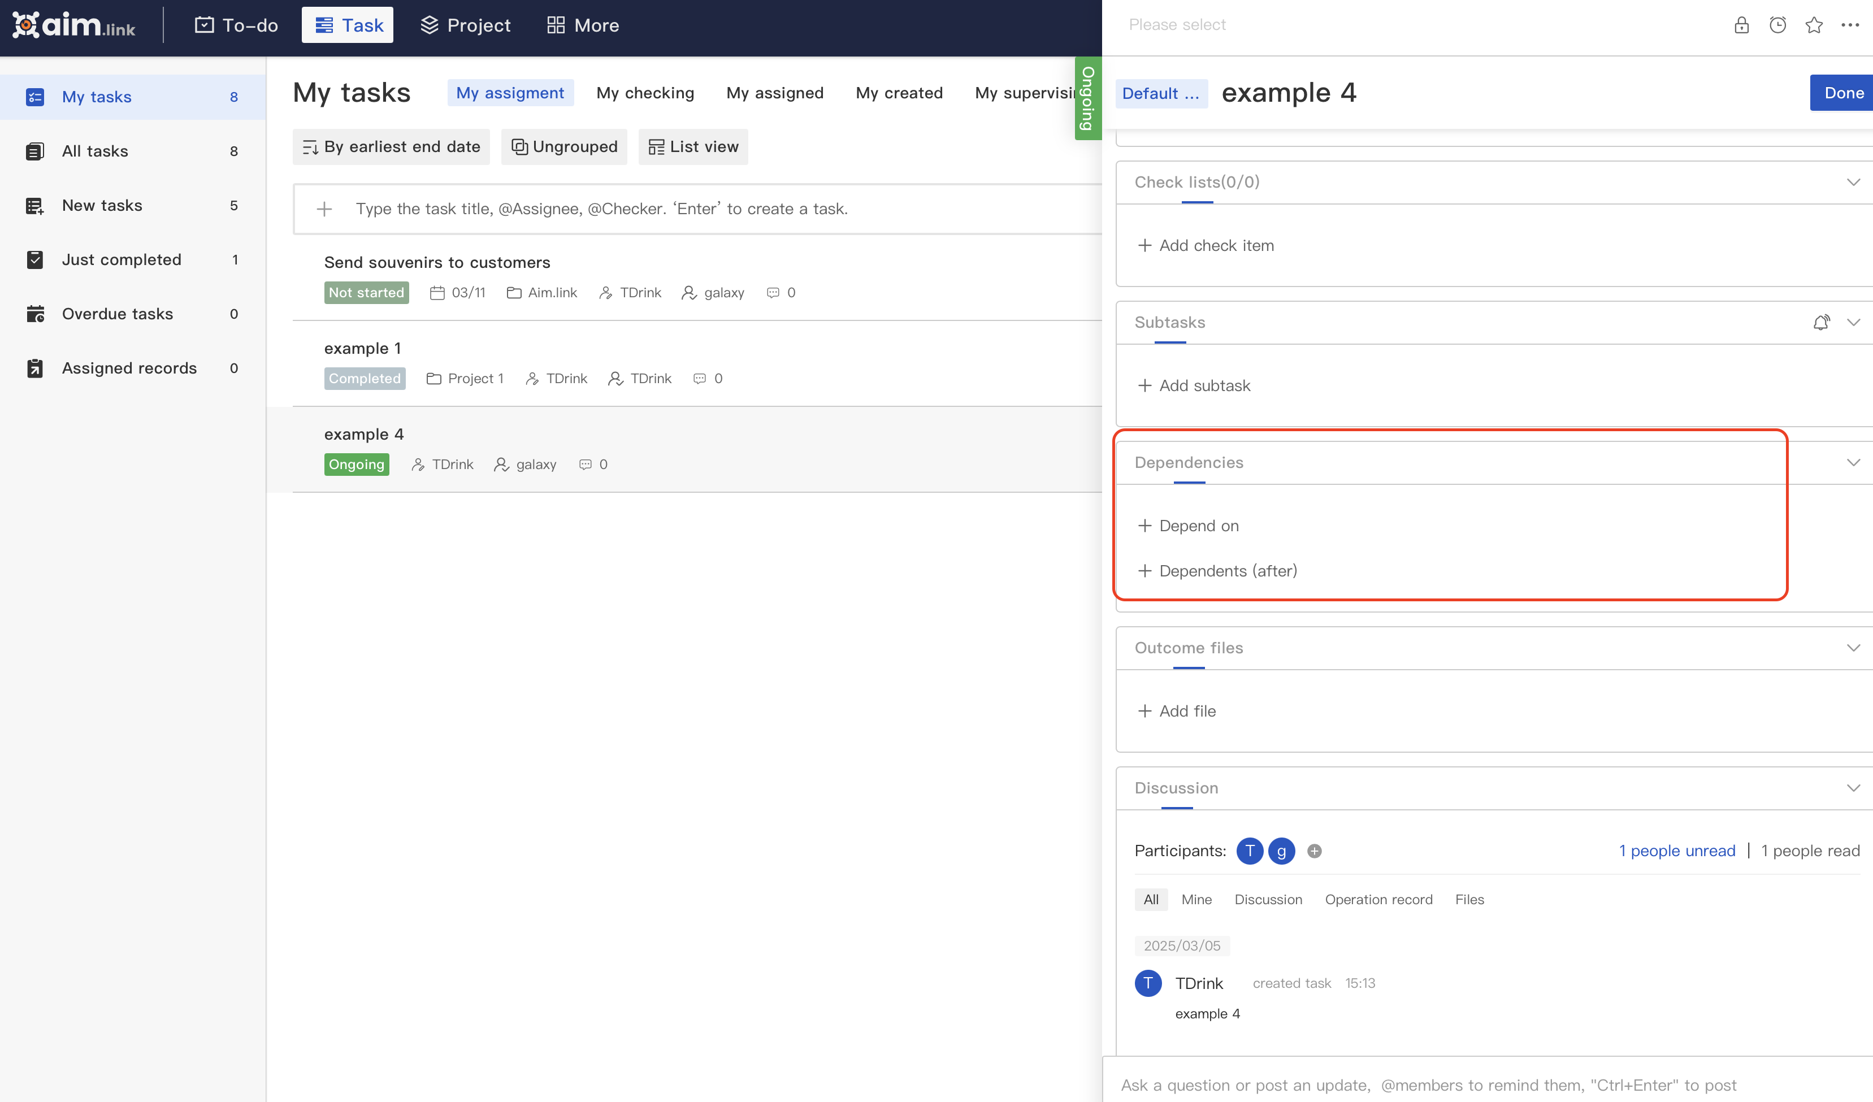
Task: Collapse the Check lists section
Action: 1853,181
